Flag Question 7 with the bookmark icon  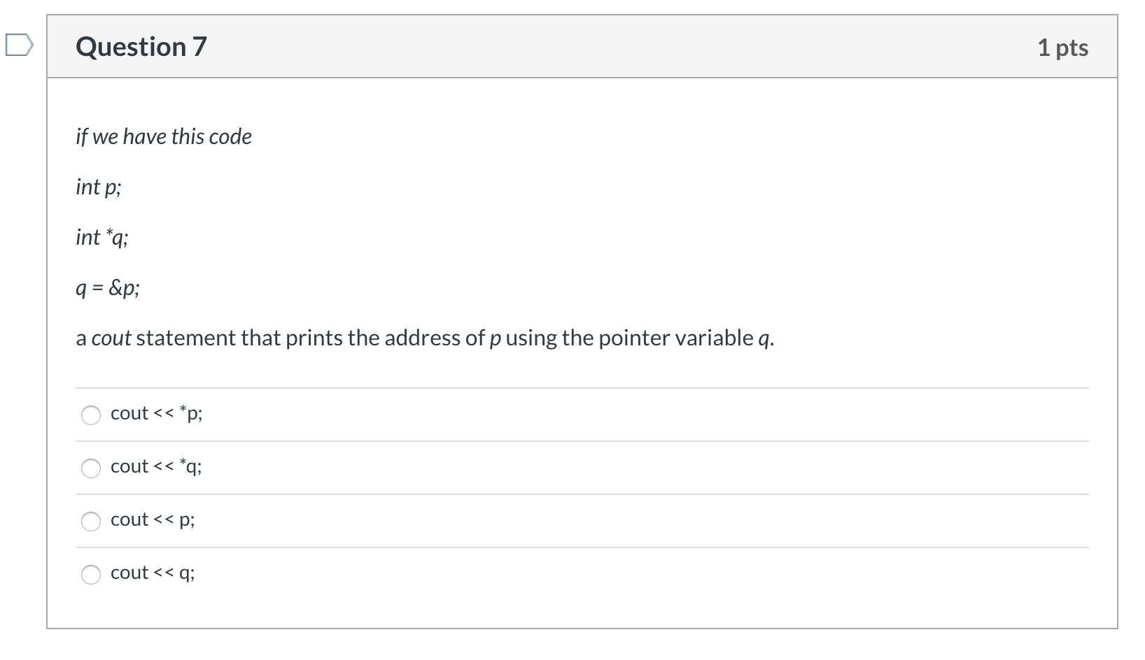pyautogui.click(x=18, y=45)
